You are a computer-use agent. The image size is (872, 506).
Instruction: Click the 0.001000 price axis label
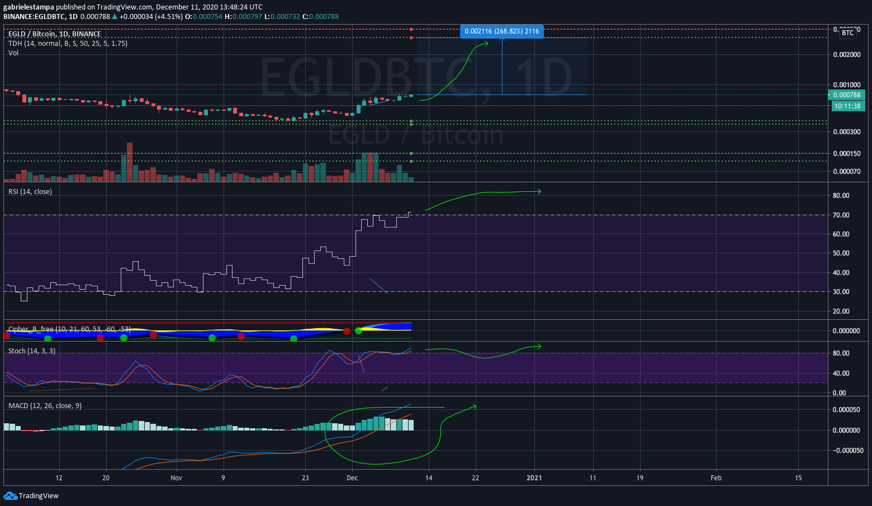click(x=847, y=85)
